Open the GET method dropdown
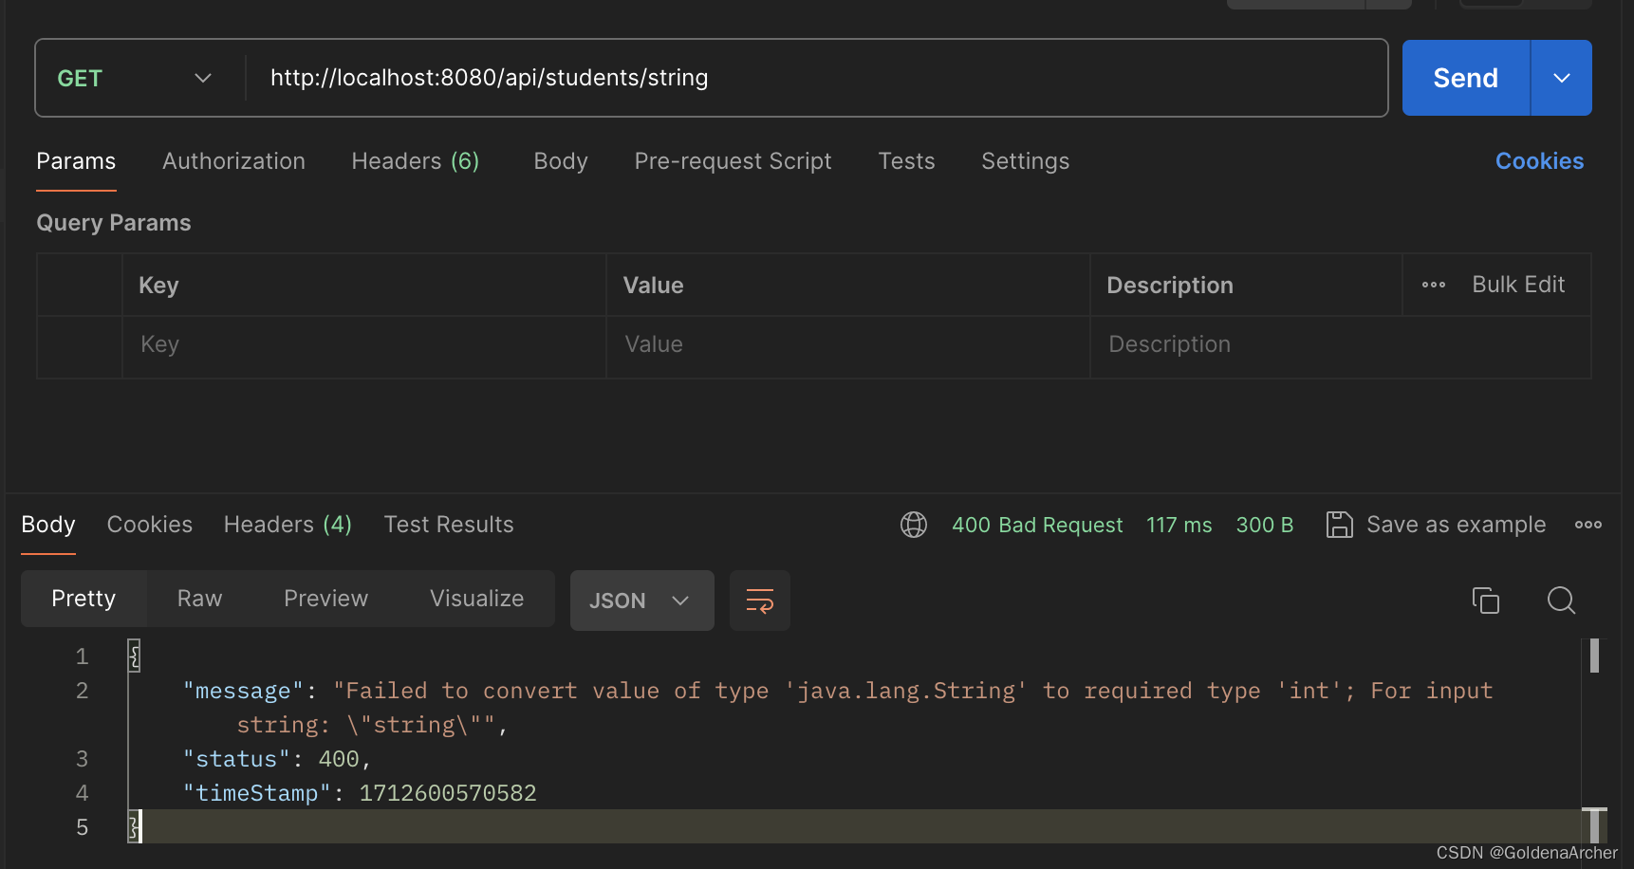Screen dimensions: 1634x869 point(134,78)
